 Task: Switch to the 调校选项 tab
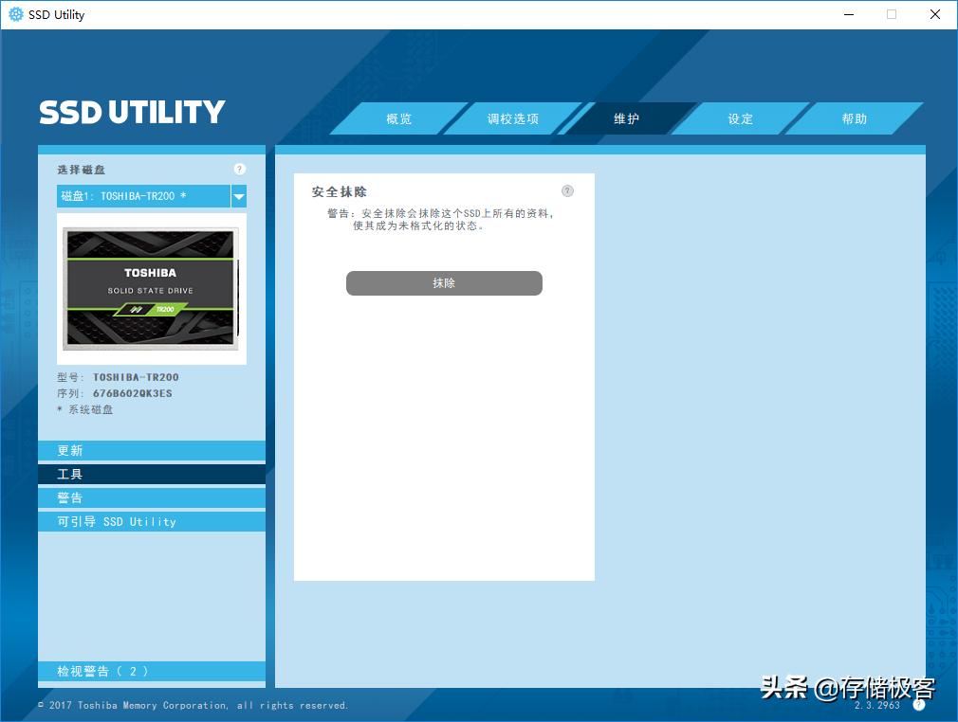coord(512,118)
